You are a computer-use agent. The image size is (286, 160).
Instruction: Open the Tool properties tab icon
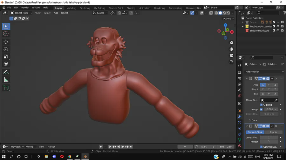coord(240,65)
